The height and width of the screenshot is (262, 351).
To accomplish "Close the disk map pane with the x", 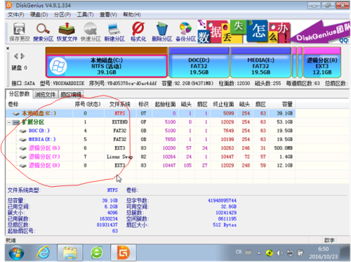I will tap(8, 48).
